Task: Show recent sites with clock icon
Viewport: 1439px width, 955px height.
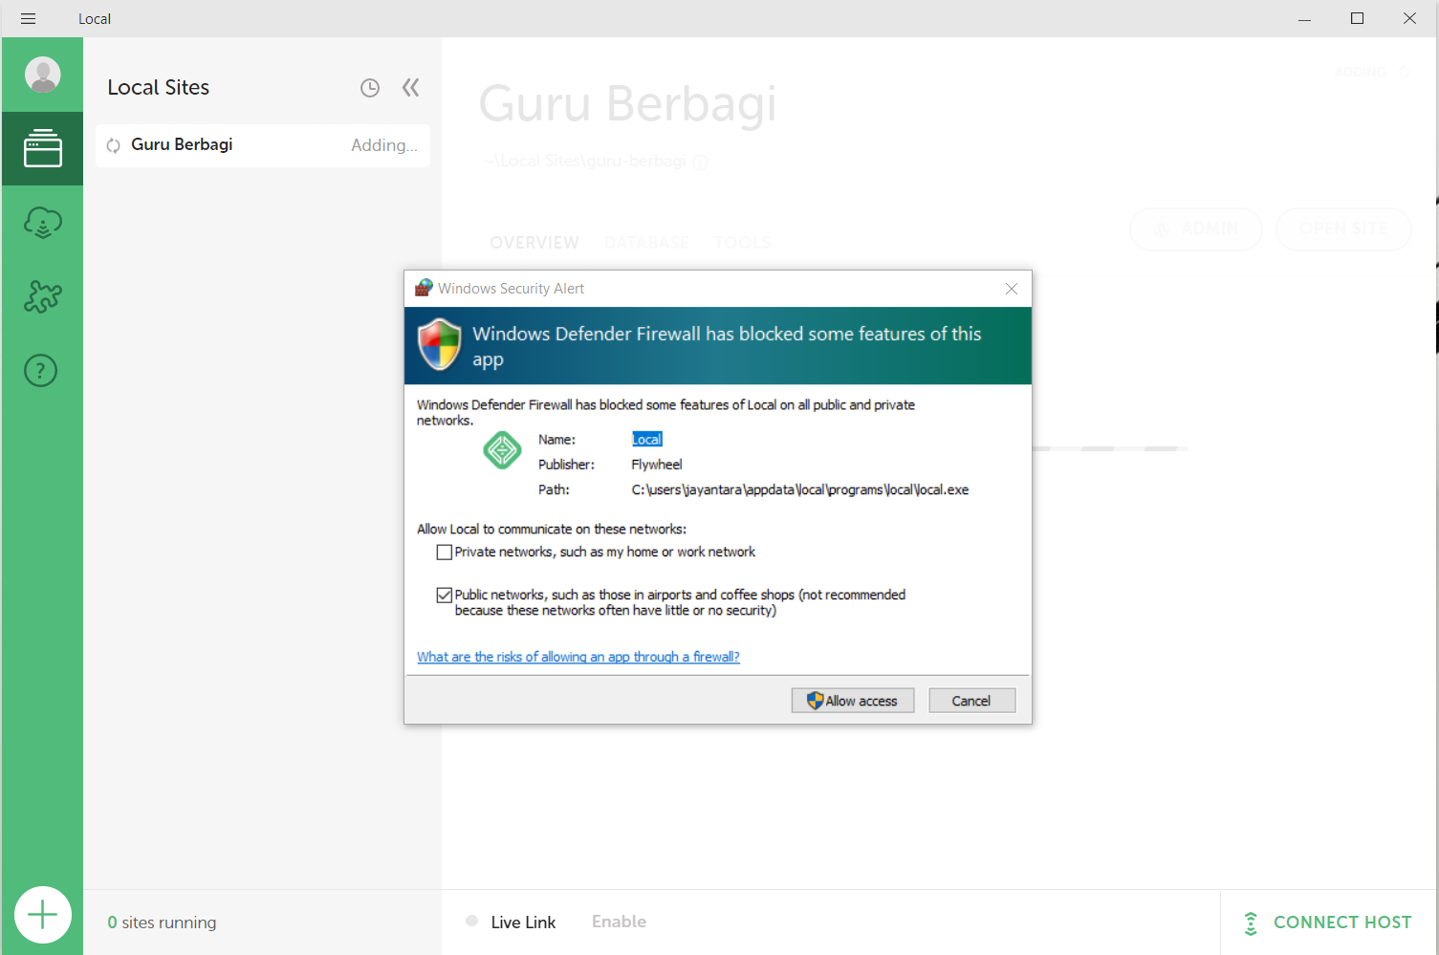Action: [370, 88]
